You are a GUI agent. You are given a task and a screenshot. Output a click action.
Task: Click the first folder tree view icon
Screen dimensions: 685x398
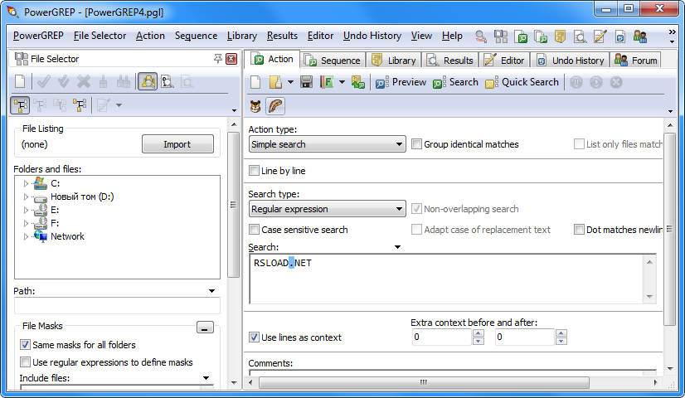pyautogui.click(x=20, y=105)
